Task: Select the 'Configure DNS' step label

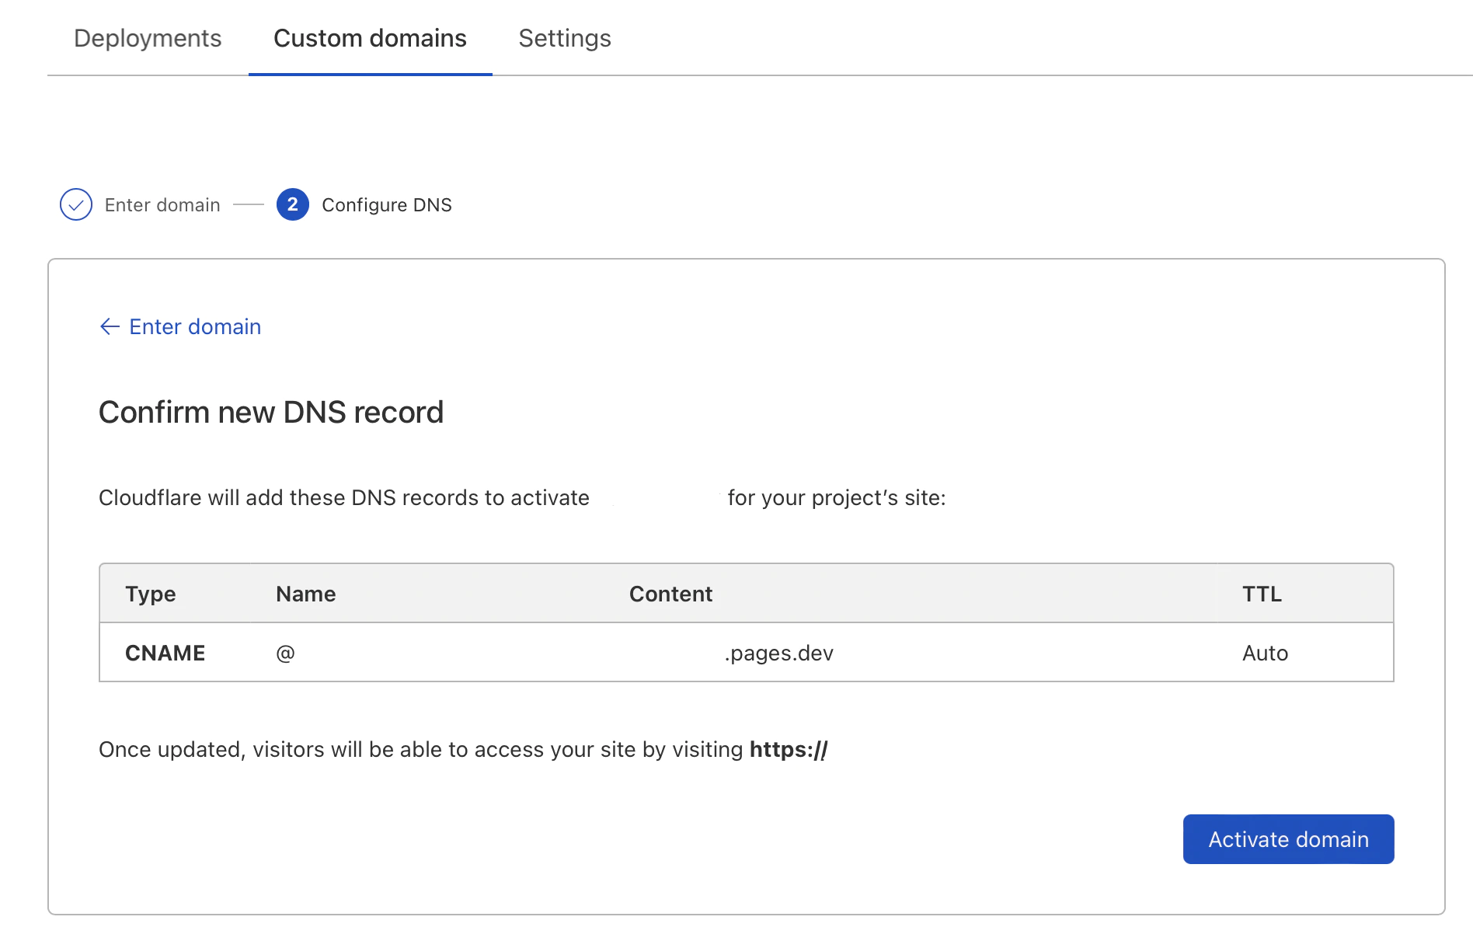Action: (x=386, y=205)
